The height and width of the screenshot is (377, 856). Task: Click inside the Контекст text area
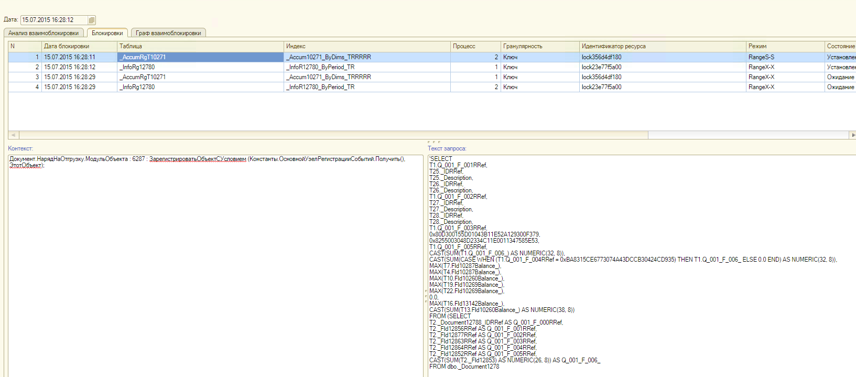click(215, 266)
